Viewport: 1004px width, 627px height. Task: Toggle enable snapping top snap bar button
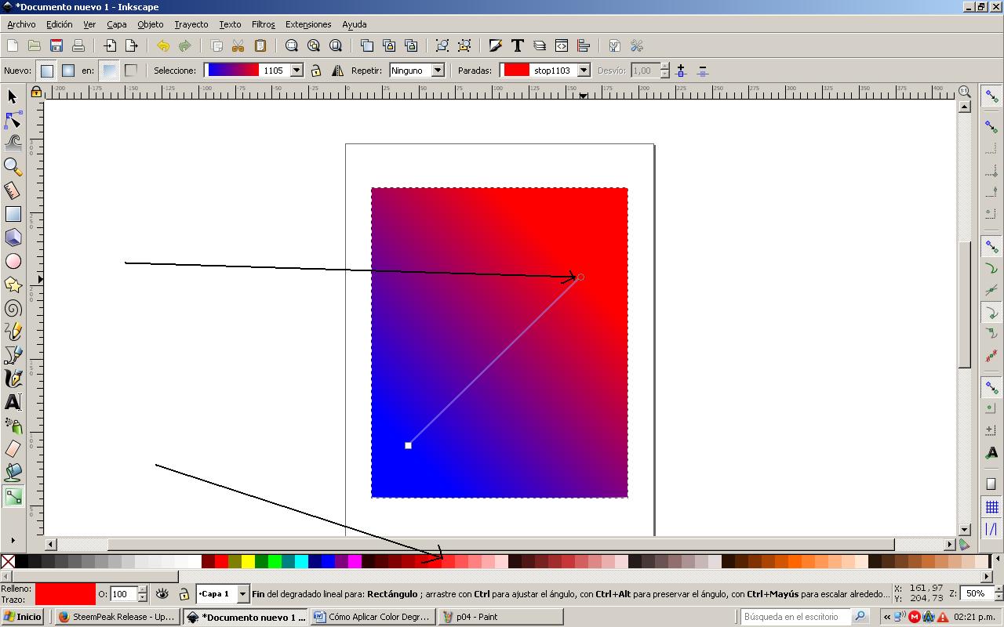tap(991, 96)
